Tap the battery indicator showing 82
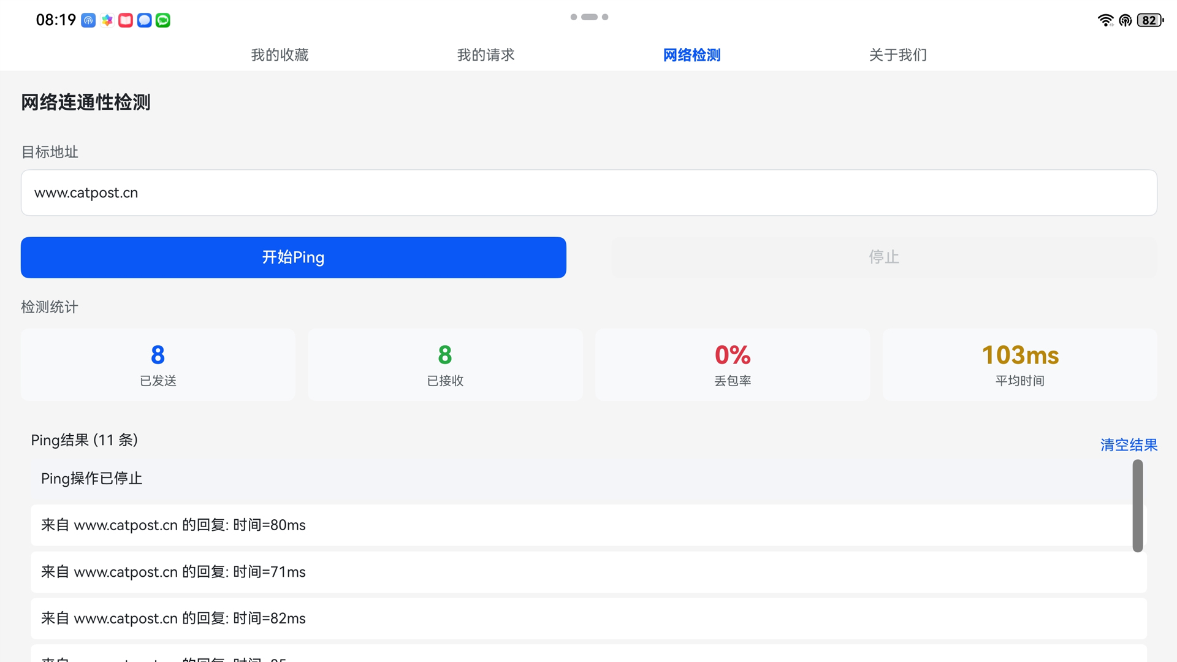1177x662 pixels. [1149, 20]
